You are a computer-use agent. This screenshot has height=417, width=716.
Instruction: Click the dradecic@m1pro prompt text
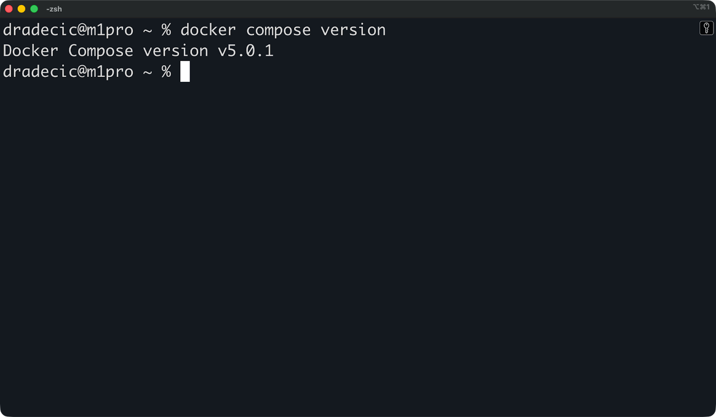coord(68,72)
